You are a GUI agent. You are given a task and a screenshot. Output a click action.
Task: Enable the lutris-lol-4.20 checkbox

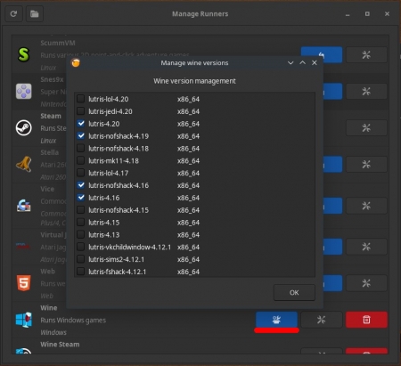[80, 99]
